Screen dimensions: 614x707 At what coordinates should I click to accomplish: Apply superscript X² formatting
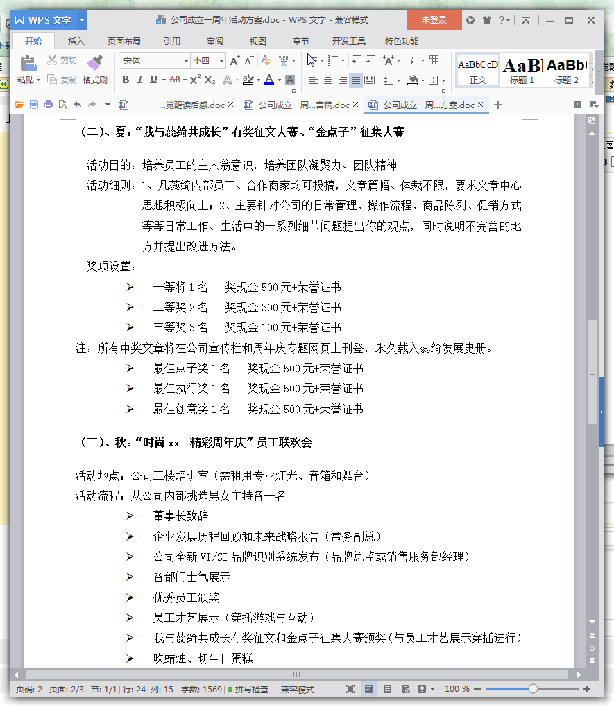tap(195, 80)
